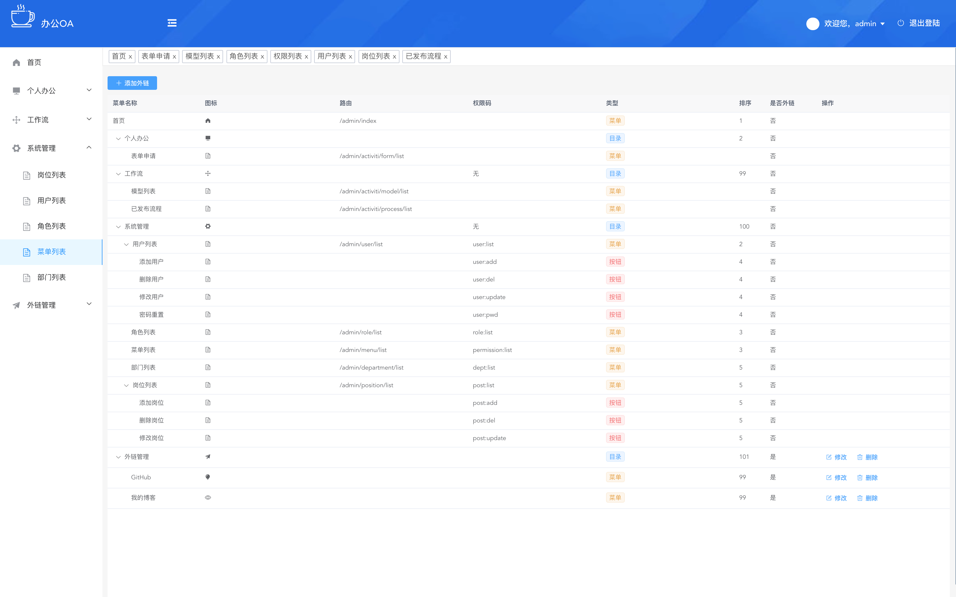Switch to 已发布流程 tab
Screen dimensions: 956x597
pos(423,56)
